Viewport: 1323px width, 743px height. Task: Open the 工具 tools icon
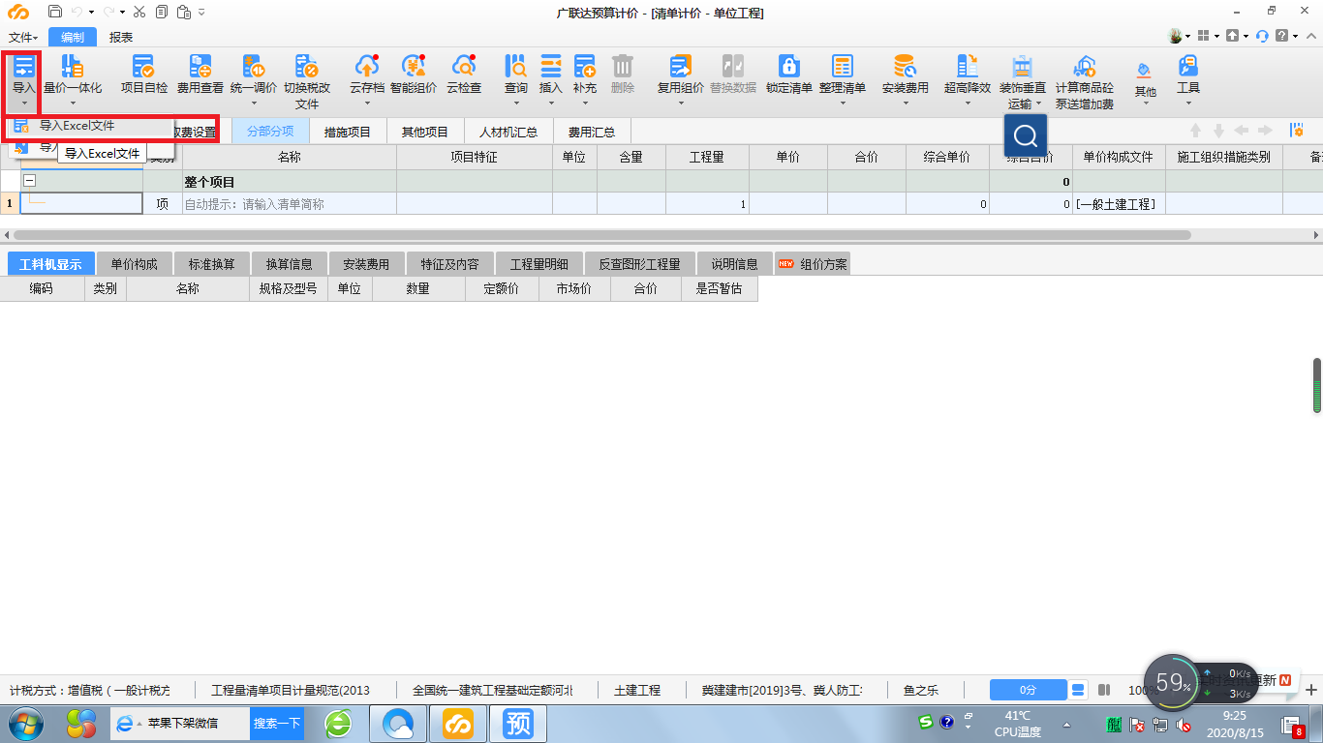tap(1188, 67)
